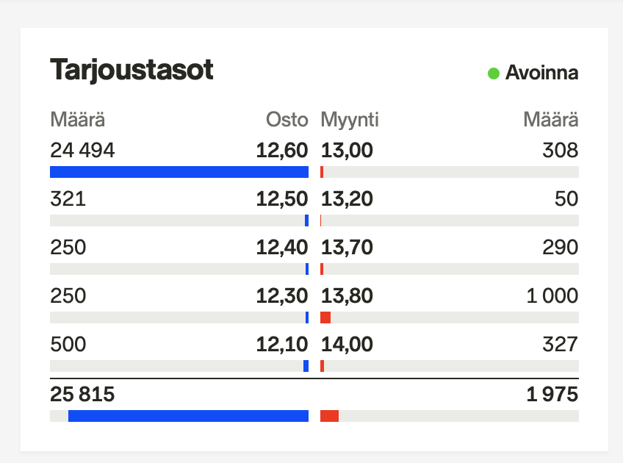Select bid price 12,50

(282, 198)
